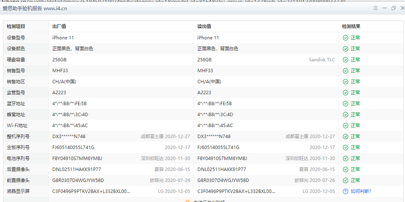Click FJ605140055L741G in the 读出值 column

pyautogui.click(x=218, y=147)
